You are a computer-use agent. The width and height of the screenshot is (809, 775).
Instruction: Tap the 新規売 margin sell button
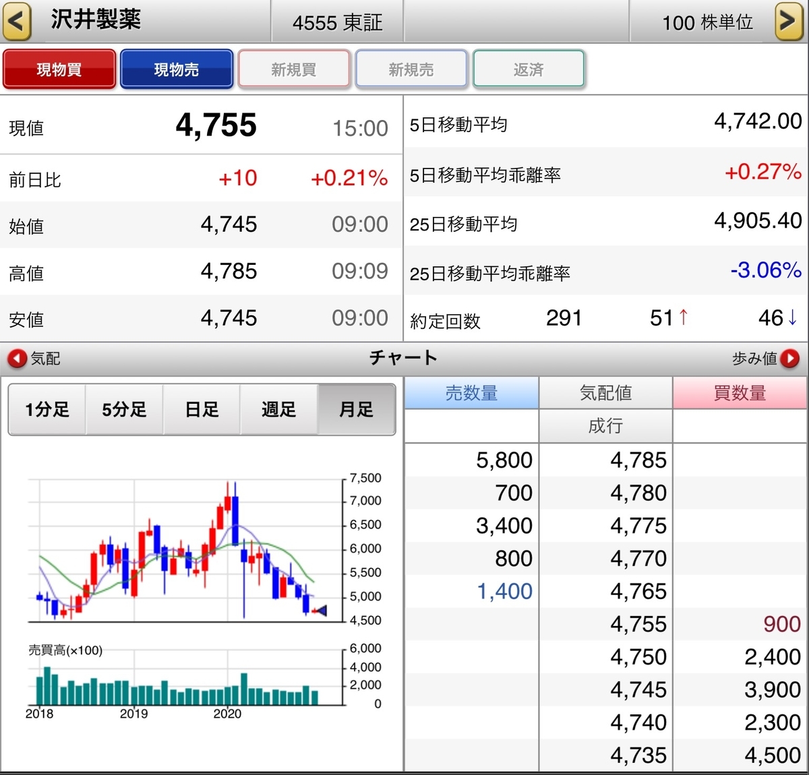click(411, 69)
